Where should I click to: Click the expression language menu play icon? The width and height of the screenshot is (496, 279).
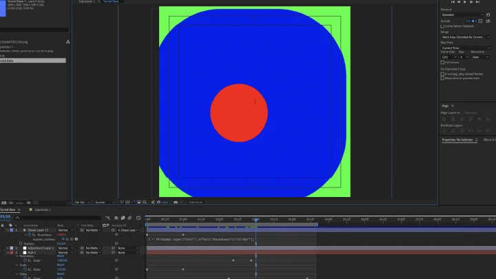click(x=76, y=240)
